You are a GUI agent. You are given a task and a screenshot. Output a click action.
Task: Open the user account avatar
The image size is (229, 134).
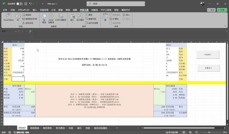[202, 4]
